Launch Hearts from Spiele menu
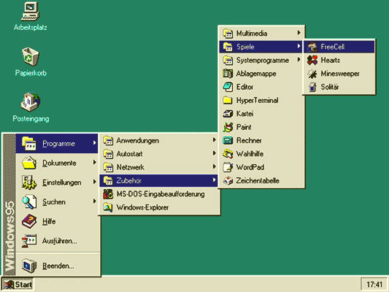 339,60
